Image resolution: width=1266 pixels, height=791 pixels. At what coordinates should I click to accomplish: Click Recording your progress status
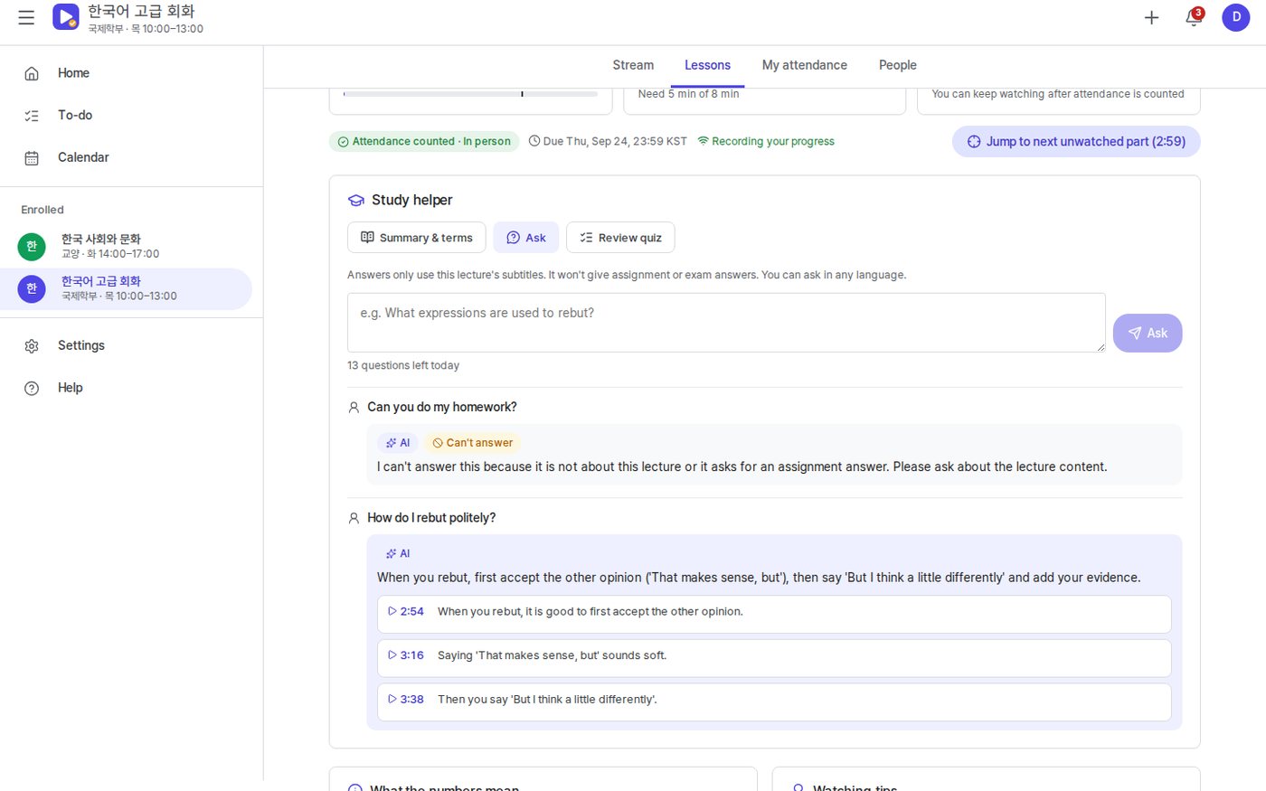click(766, 141)
